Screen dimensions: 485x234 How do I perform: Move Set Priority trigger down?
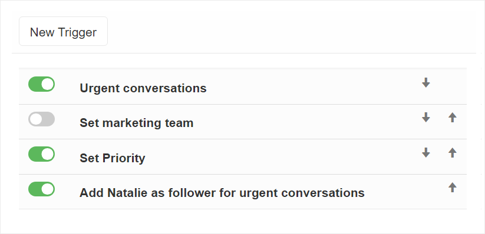426,152
